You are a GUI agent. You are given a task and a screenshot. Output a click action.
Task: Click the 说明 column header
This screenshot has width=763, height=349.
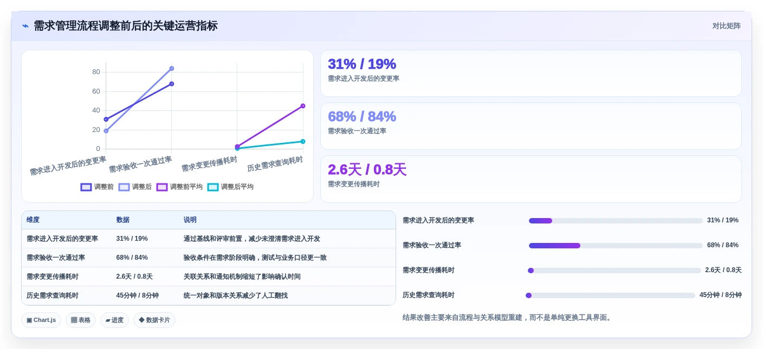coord(190,220)
